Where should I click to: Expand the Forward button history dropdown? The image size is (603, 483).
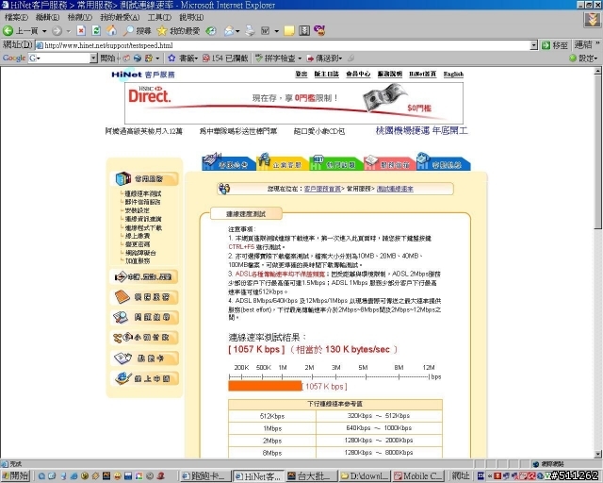tap(69, 31)
